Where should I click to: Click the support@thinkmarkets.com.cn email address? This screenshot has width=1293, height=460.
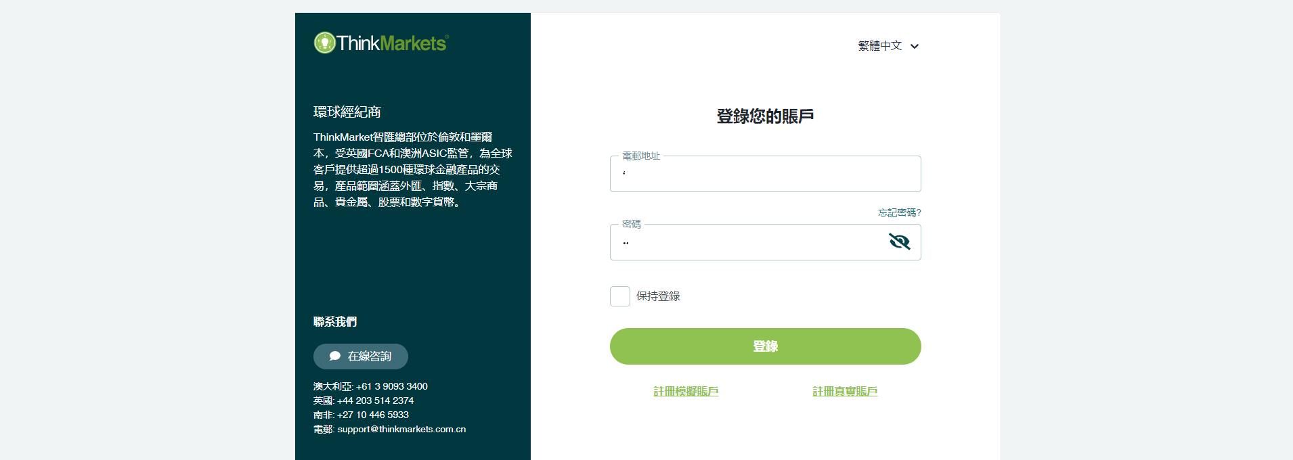click(x=401, y=429)
